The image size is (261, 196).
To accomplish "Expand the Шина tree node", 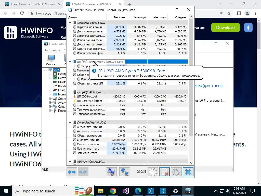I will point(50,86).
